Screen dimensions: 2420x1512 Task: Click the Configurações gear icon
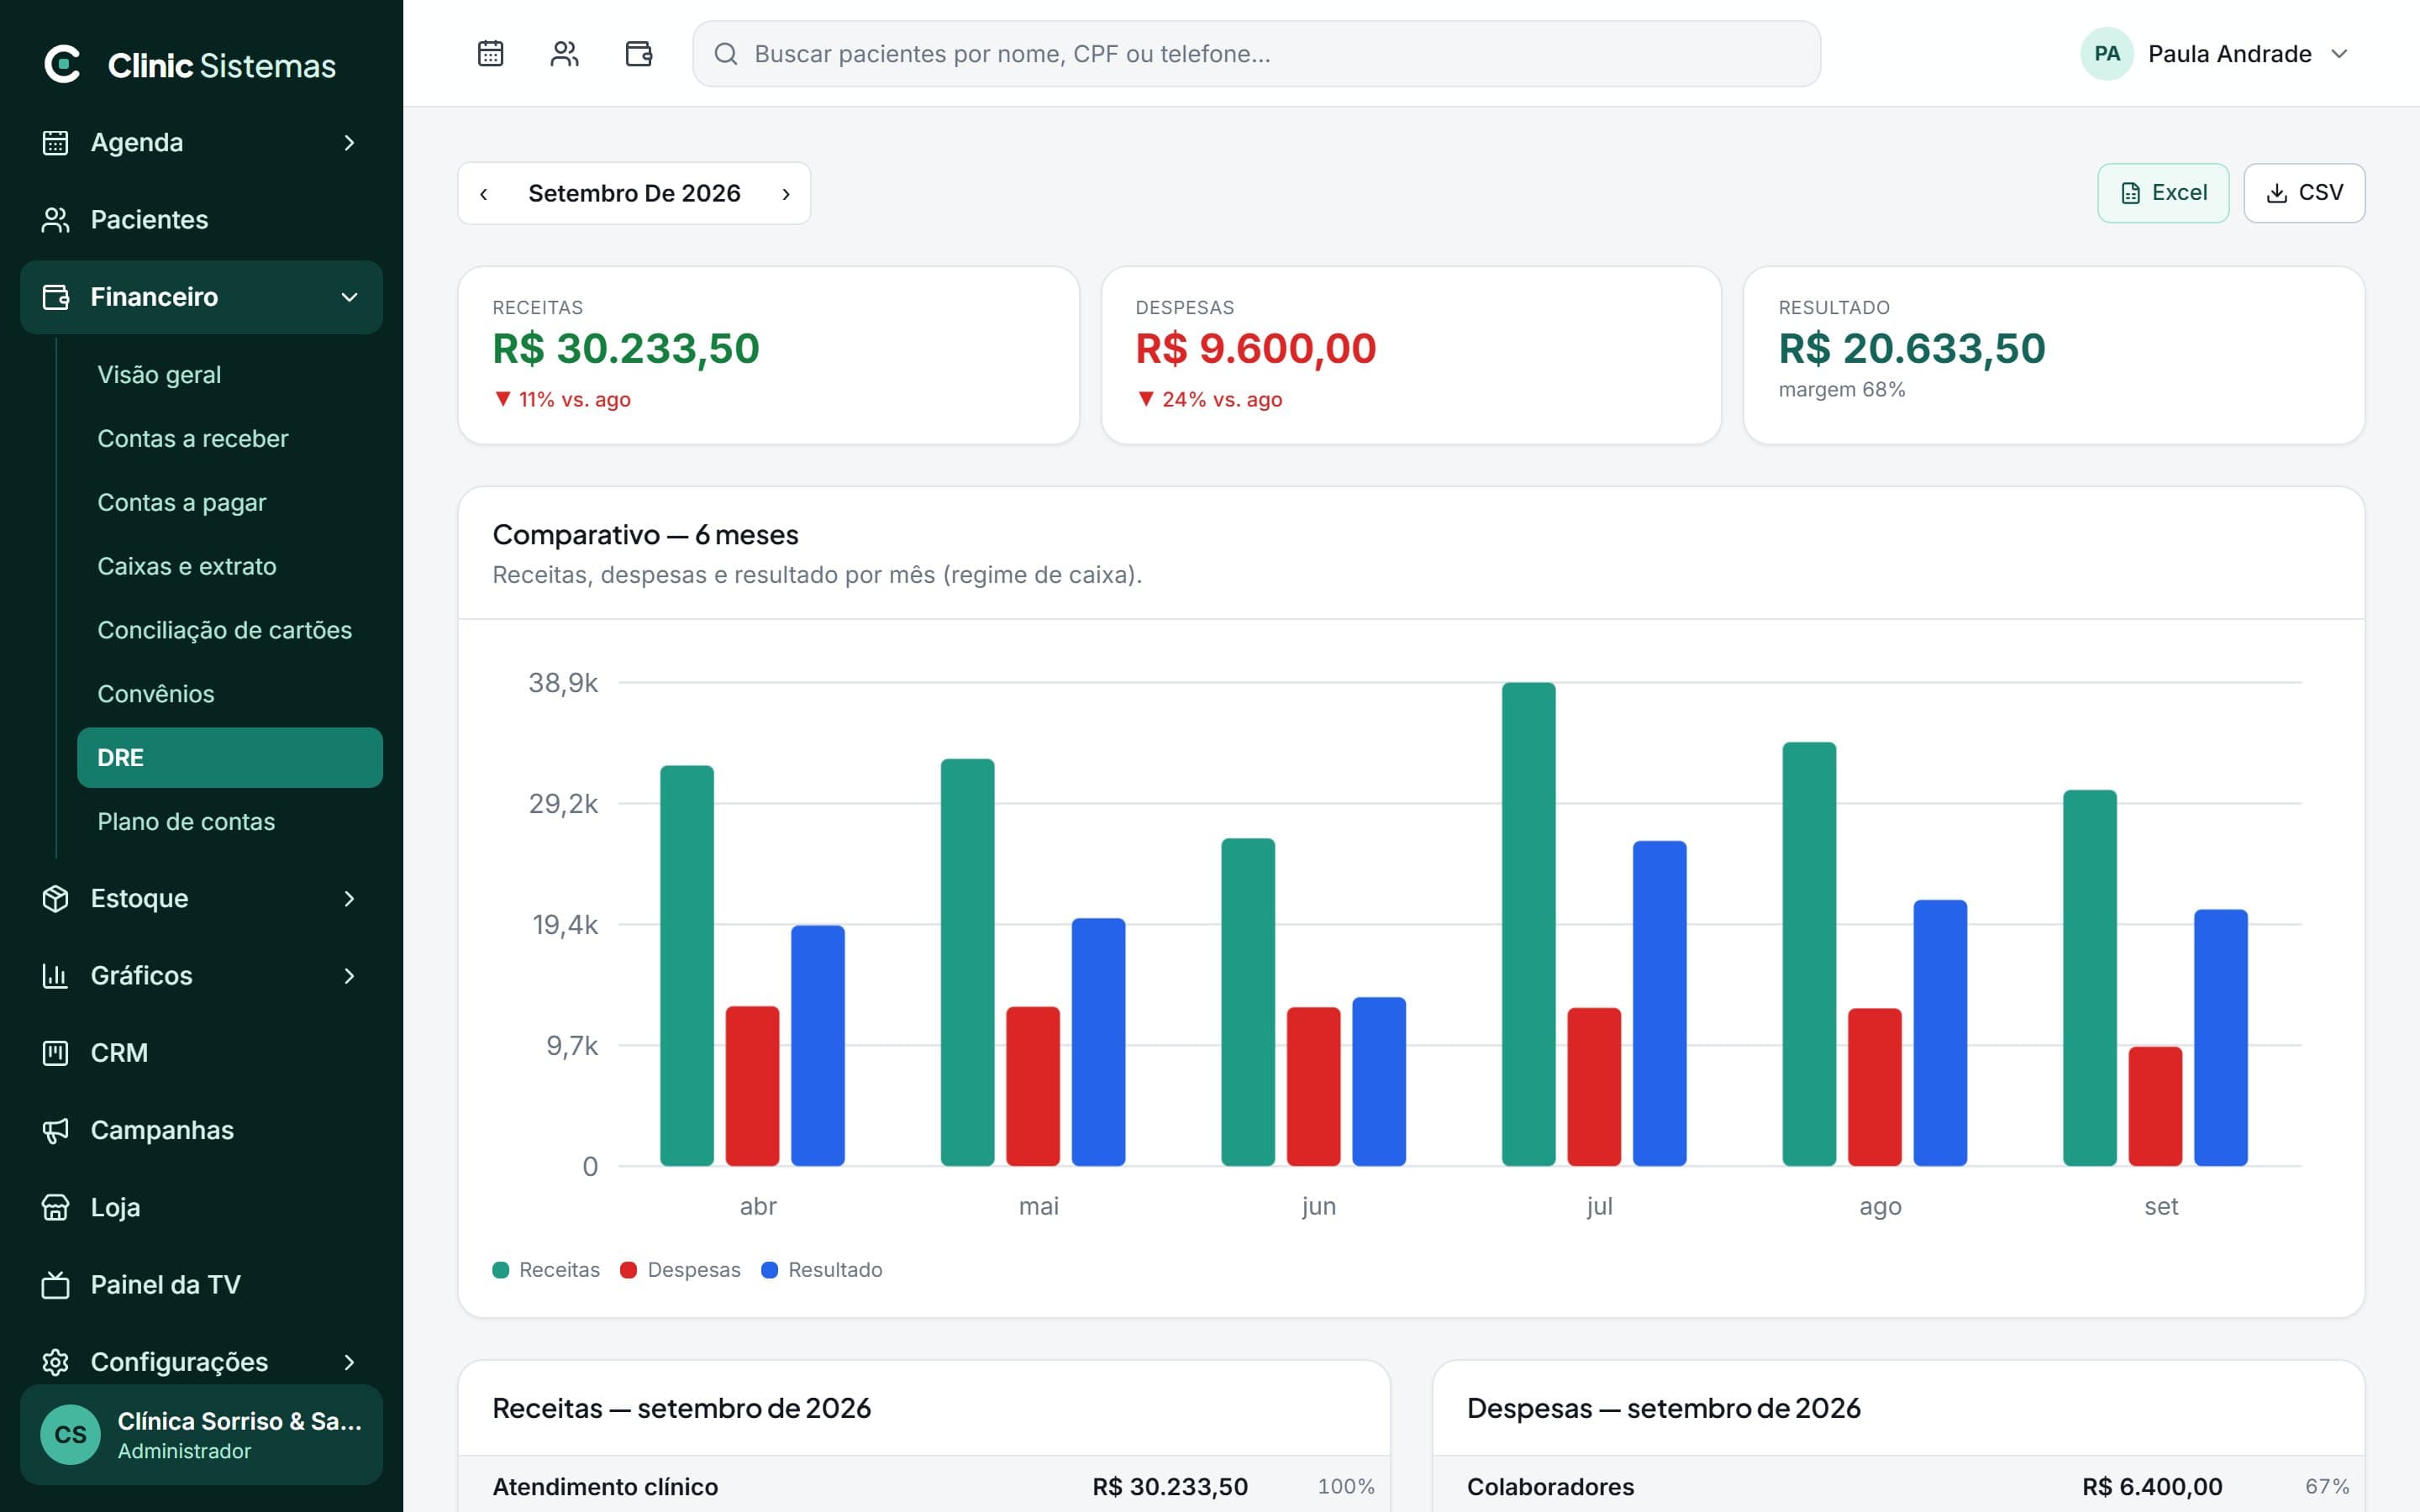click(x=56, y=1362)
